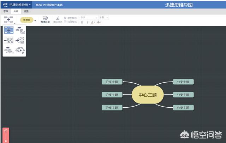Screen dimensions: 226x143
Task: Open the 迅捷思维导图 main menu
Action: 17,5
